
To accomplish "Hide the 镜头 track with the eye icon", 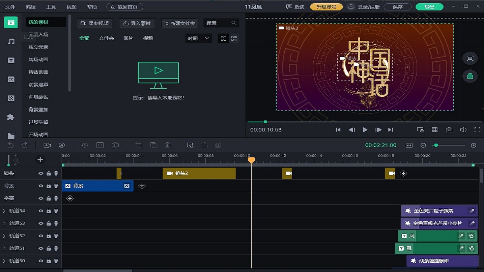I will click(41, 173).
